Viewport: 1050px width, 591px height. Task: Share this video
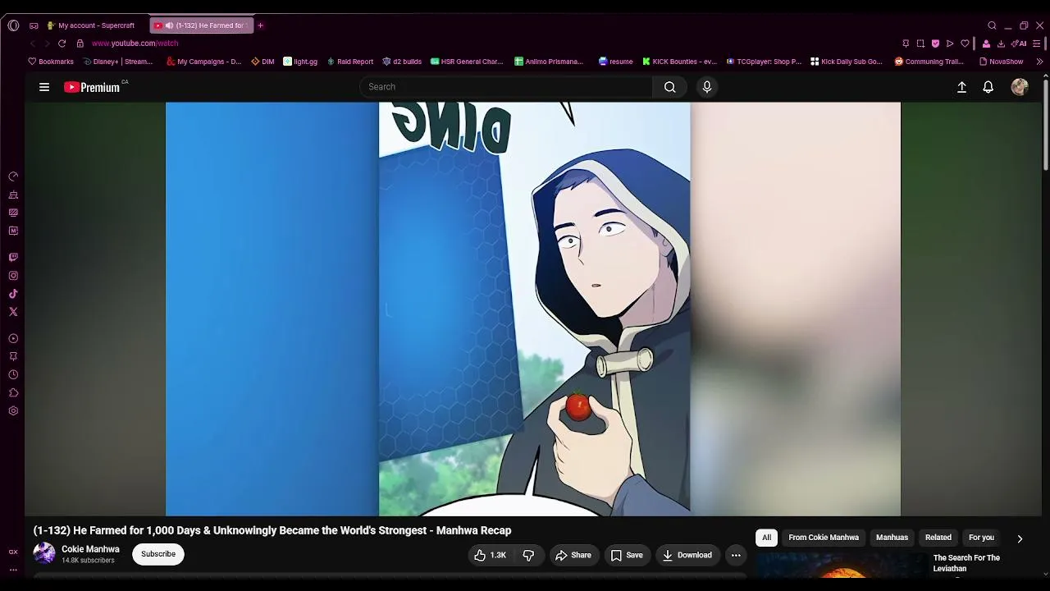(x=573, y=555)
